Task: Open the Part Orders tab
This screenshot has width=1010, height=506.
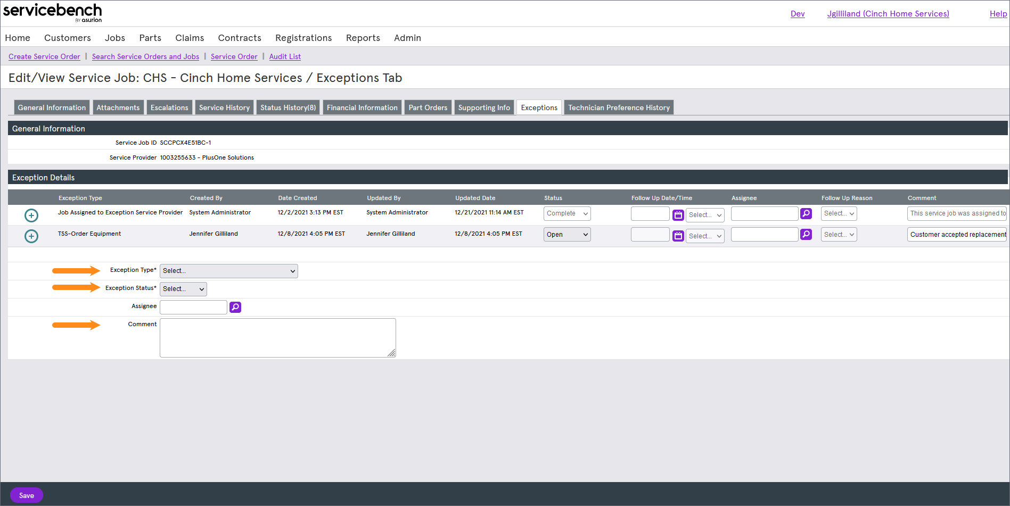Action: (428, 107)
